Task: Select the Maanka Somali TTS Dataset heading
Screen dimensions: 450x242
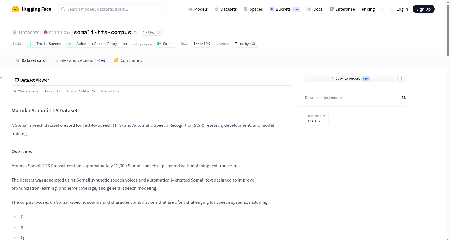Action: [45, 111]
